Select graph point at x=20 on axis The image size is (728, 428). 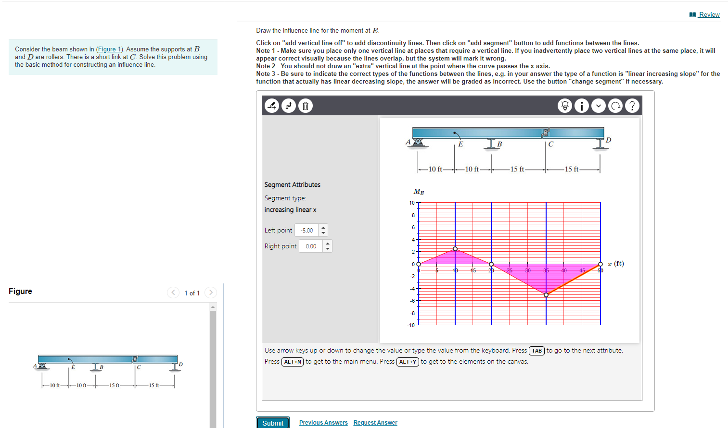(x=491, y=264)
